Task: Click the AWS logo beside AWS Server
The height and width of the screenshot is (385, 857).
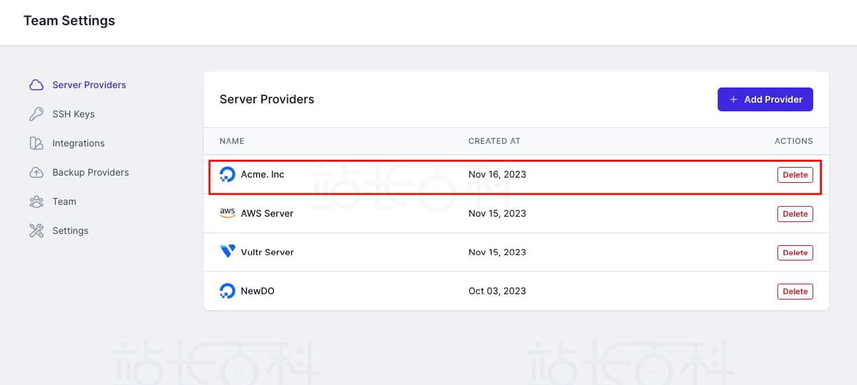Action: click(x=228, y=213)
